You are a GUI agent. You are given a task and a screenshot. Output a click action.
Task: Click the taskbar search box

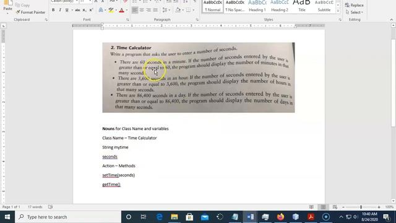68,217
